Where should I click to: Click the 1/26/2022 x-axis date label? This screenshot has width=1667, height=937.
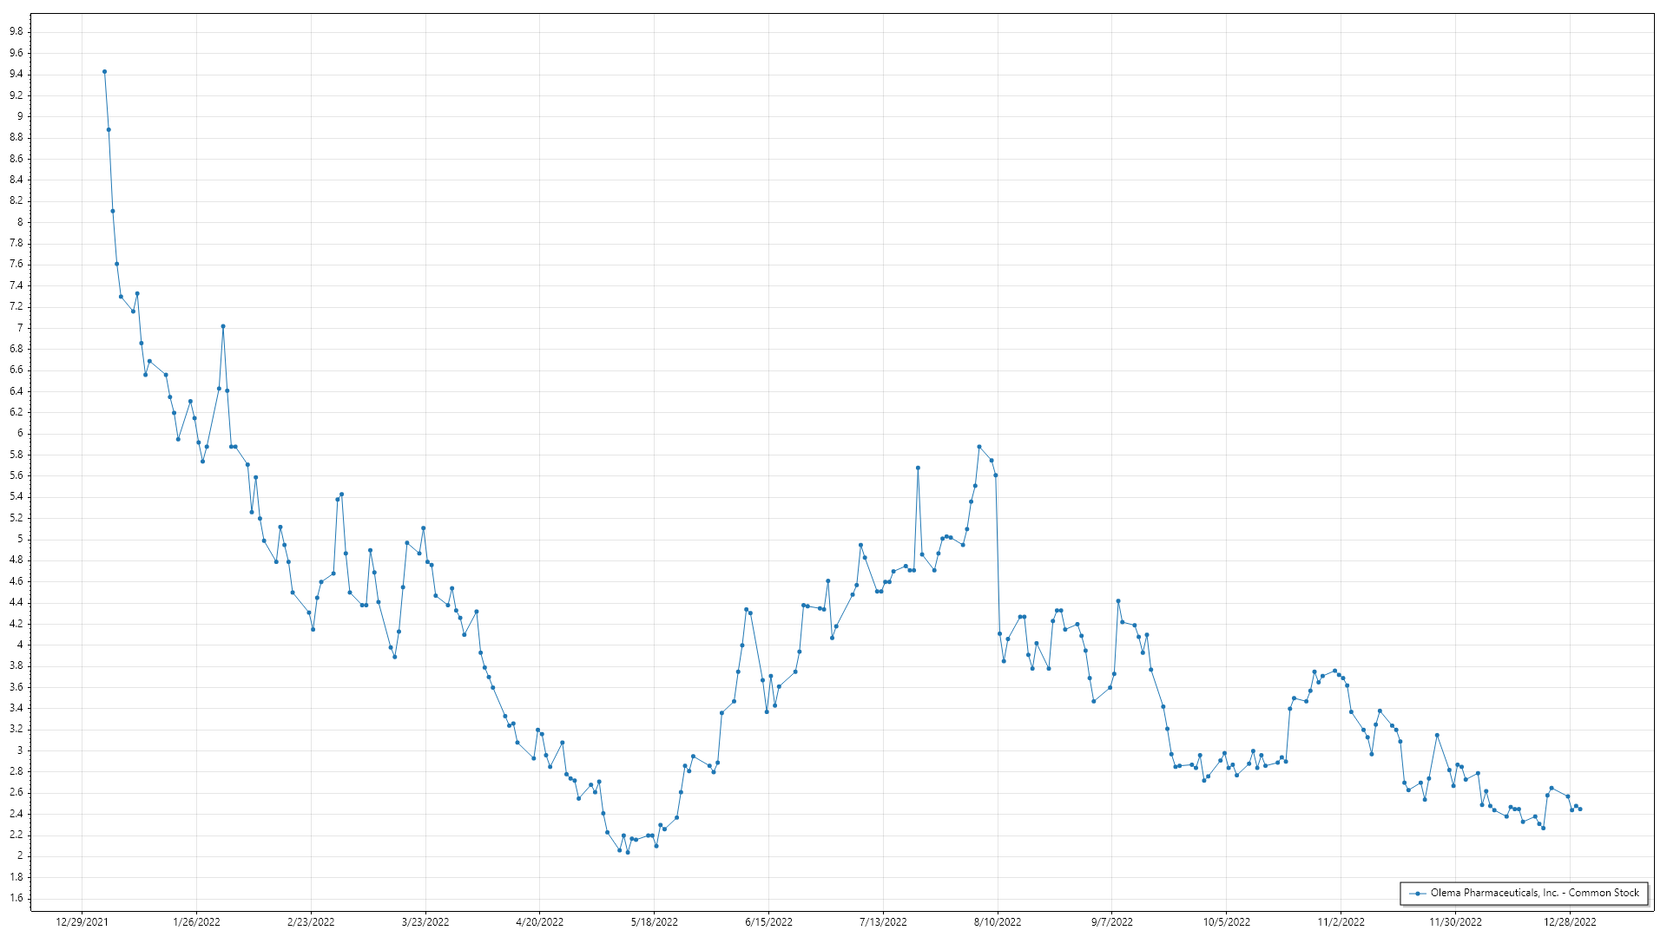(197, 922)
